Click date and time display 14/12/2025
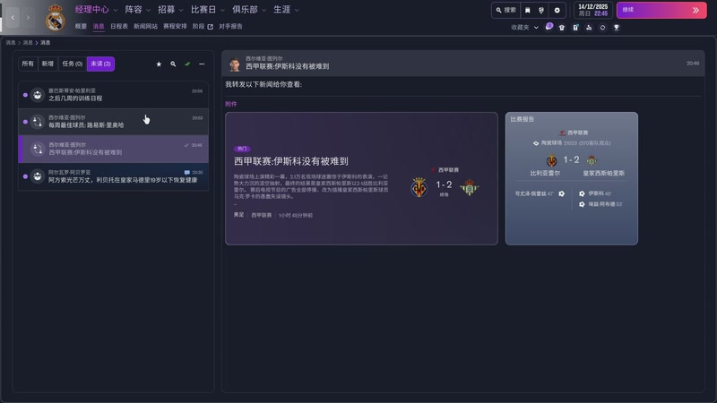Viewport: 717px width, 403px height. click(x=592, y=10)
